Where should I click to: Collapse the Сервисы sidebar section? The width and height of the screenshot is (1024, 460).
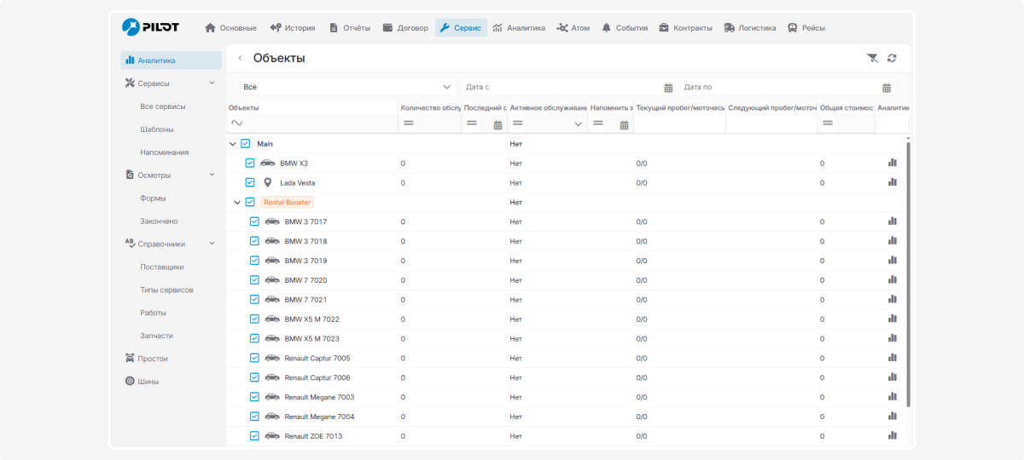(x=212, y=83)
